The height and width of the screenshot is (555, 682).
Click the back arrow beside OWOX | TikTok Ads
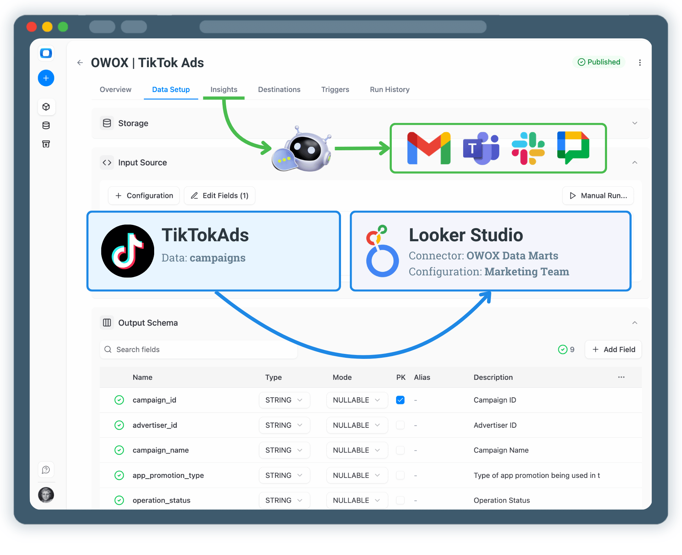[80, 63]
